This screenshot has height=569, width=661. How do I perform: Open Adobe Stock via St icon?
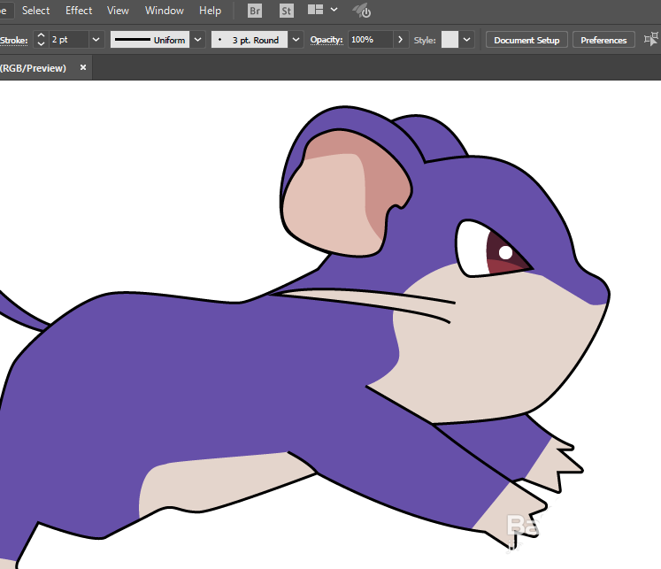[286, 11]
